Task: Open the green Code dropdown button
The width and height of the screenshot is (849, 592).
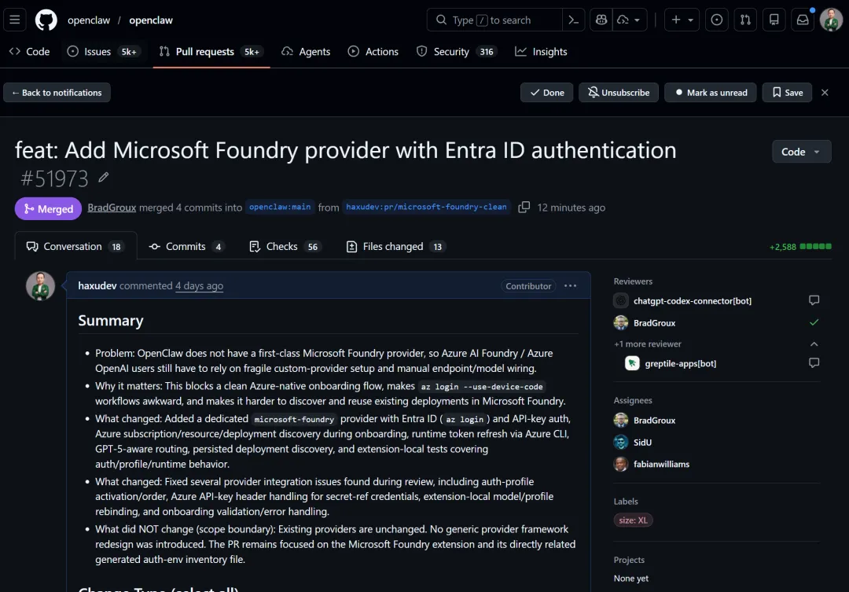Action: click(801, 152)
